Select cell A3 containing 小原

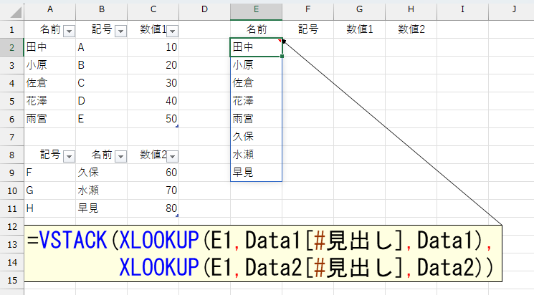coord(50,65)
